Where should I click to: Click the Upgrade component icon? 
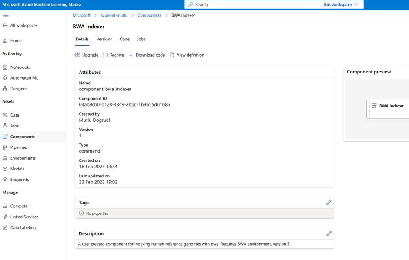77,55
